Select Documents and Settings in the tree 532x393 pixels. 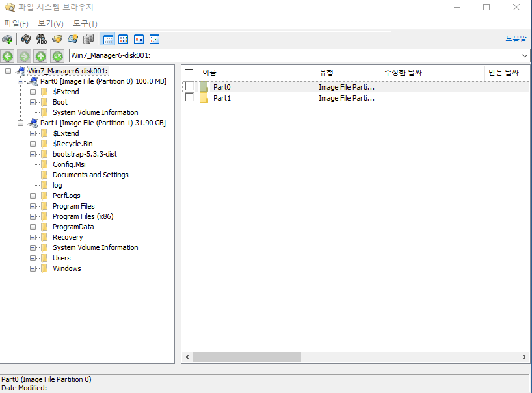(x=90, y=175)
